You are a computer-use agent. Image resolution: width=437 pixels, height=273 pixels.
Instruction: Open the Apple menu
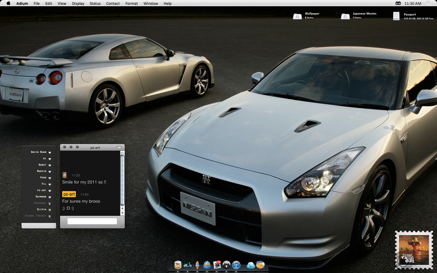(x=8, y=3)
